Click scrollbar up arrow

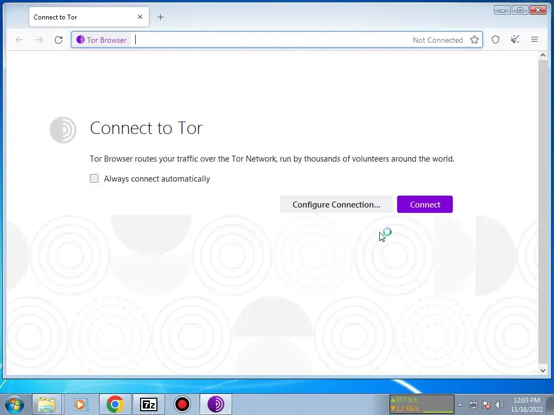(x=543, y=56)
